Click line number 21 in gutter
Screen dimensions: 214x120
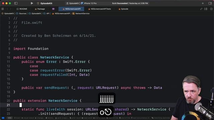pyautogui.click(x=8, y=105)
